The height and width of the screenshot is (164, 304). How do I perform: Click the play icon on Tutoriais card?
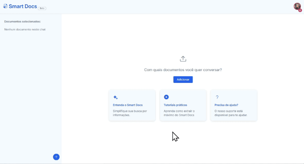(x=166, y=97)
